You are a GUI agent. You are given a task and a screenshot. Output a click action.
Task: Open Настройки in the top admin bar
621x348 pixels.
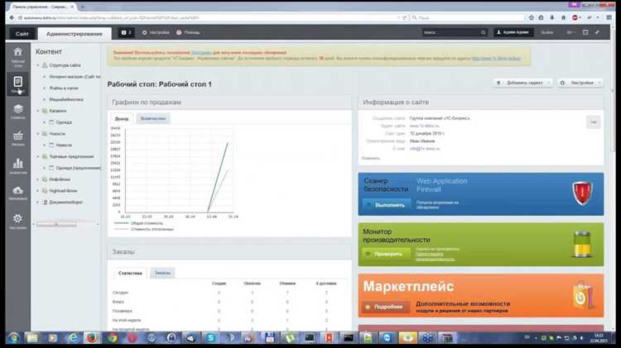156,32
